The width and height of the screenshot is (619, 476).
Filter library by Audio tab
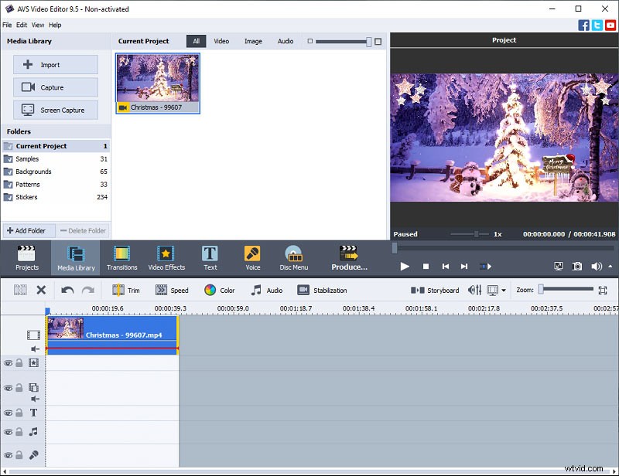click(x=286, y=41)
